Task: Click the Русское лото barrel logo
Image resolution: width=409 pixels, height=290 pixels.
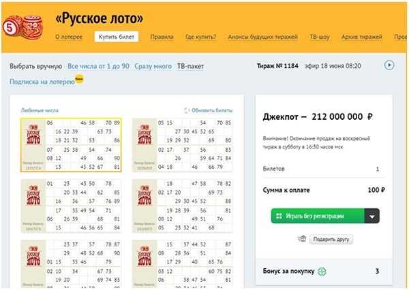Action: (23, 27)
